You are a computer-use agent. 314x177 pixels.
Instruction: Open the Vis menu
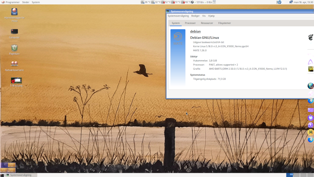pyautogui.click(x=204, y=16)
